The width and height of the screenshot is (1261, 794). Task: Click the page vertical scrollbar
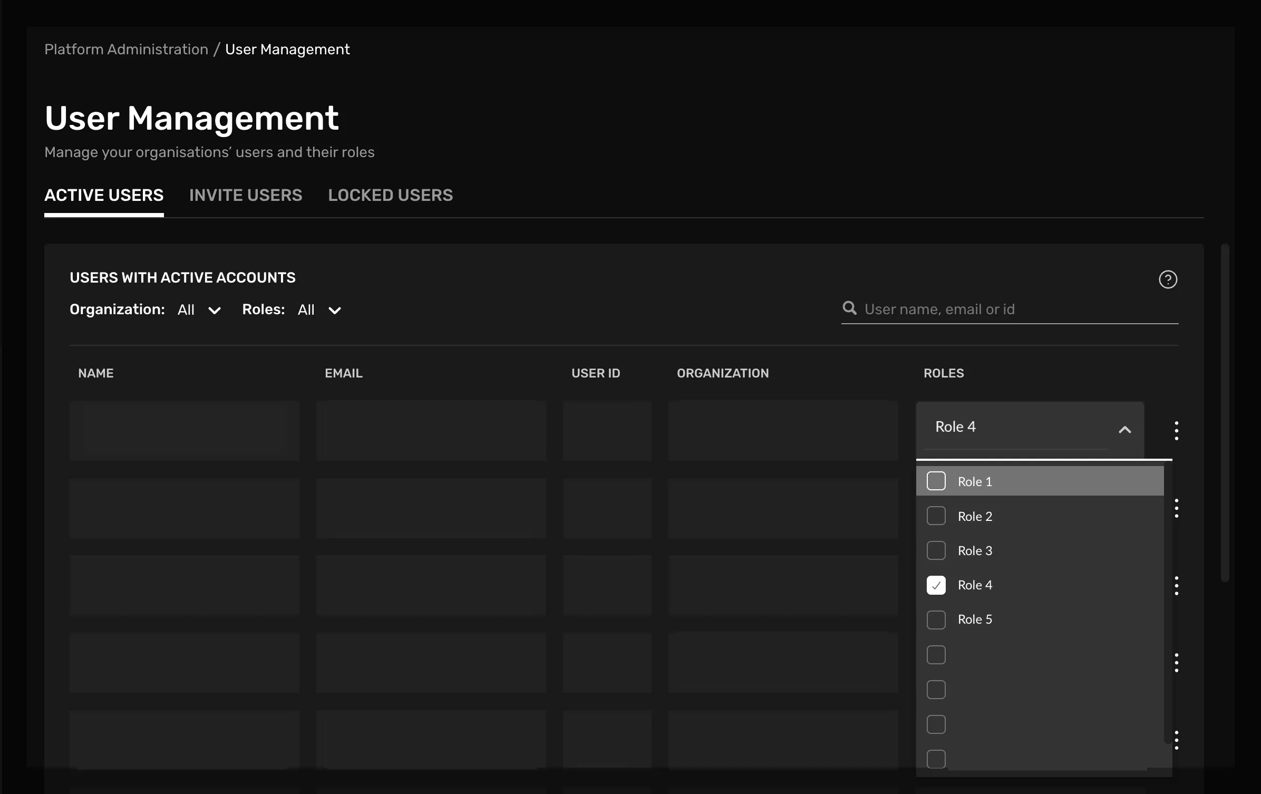(x=1225, y=413)
